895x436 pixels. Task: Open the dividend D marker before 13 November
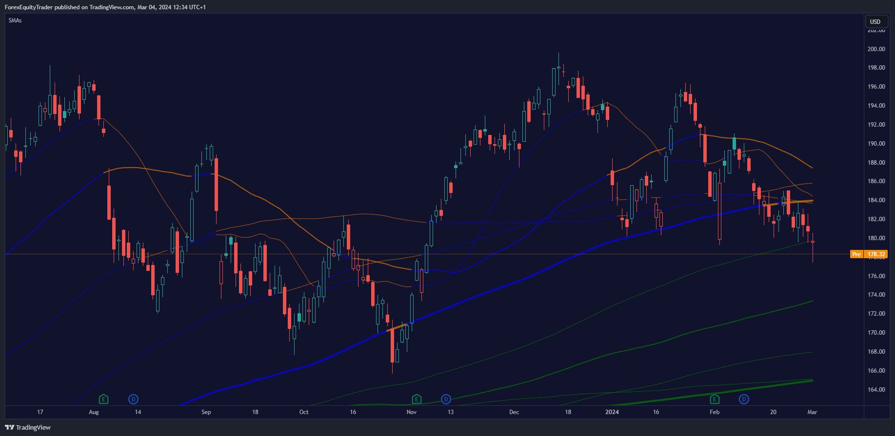pyautogui.click(x=446, y=399)
